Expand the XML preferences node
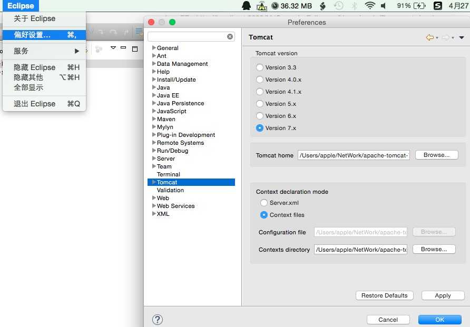Image resolution: width=470 pixels, height=327 pixels. pyautogui.click(x=154, y=214)
